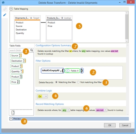Click the Cancel button
This screenshot has width=136, height=134.
(125, 125)
